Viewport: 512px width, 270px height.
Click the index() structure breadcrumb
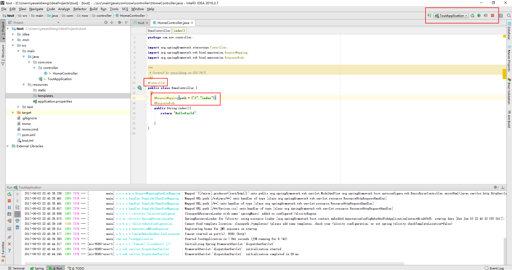click(179, 31)
